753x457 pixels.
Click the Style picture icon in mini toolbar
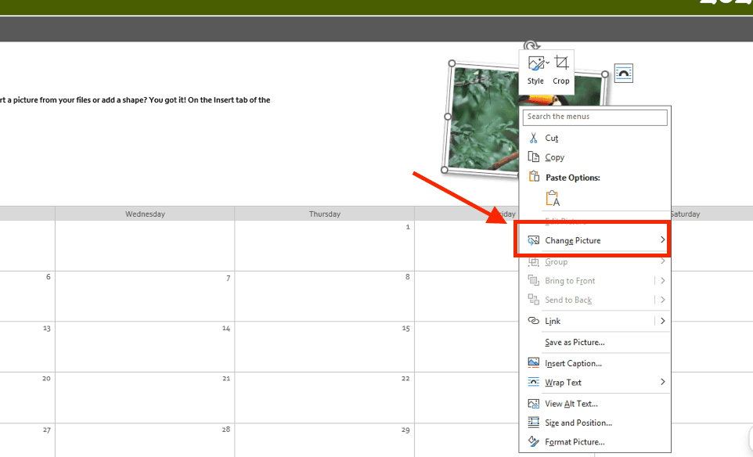click(535, 63)
